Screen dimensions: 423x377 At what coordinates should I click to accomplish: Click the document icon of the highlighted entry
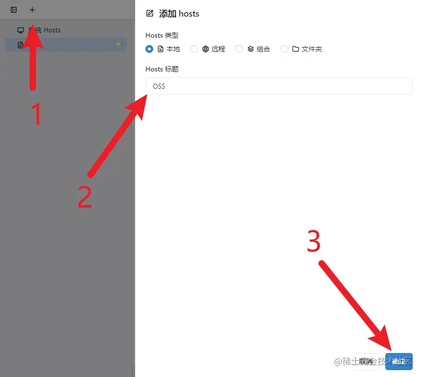pyautogui.click(x=20, y=45)
